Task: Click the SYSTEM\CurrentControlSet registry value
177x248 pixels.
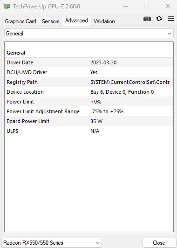Action: (x=130, y=82)
